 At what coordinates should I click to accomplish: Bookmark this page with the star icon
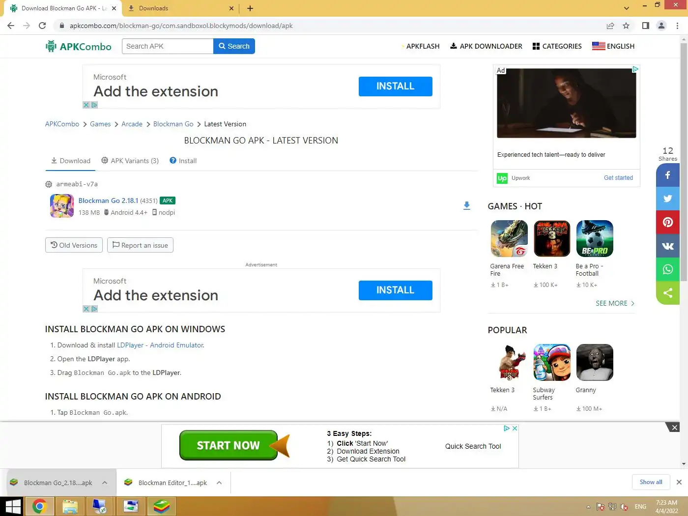pos(626,26)
